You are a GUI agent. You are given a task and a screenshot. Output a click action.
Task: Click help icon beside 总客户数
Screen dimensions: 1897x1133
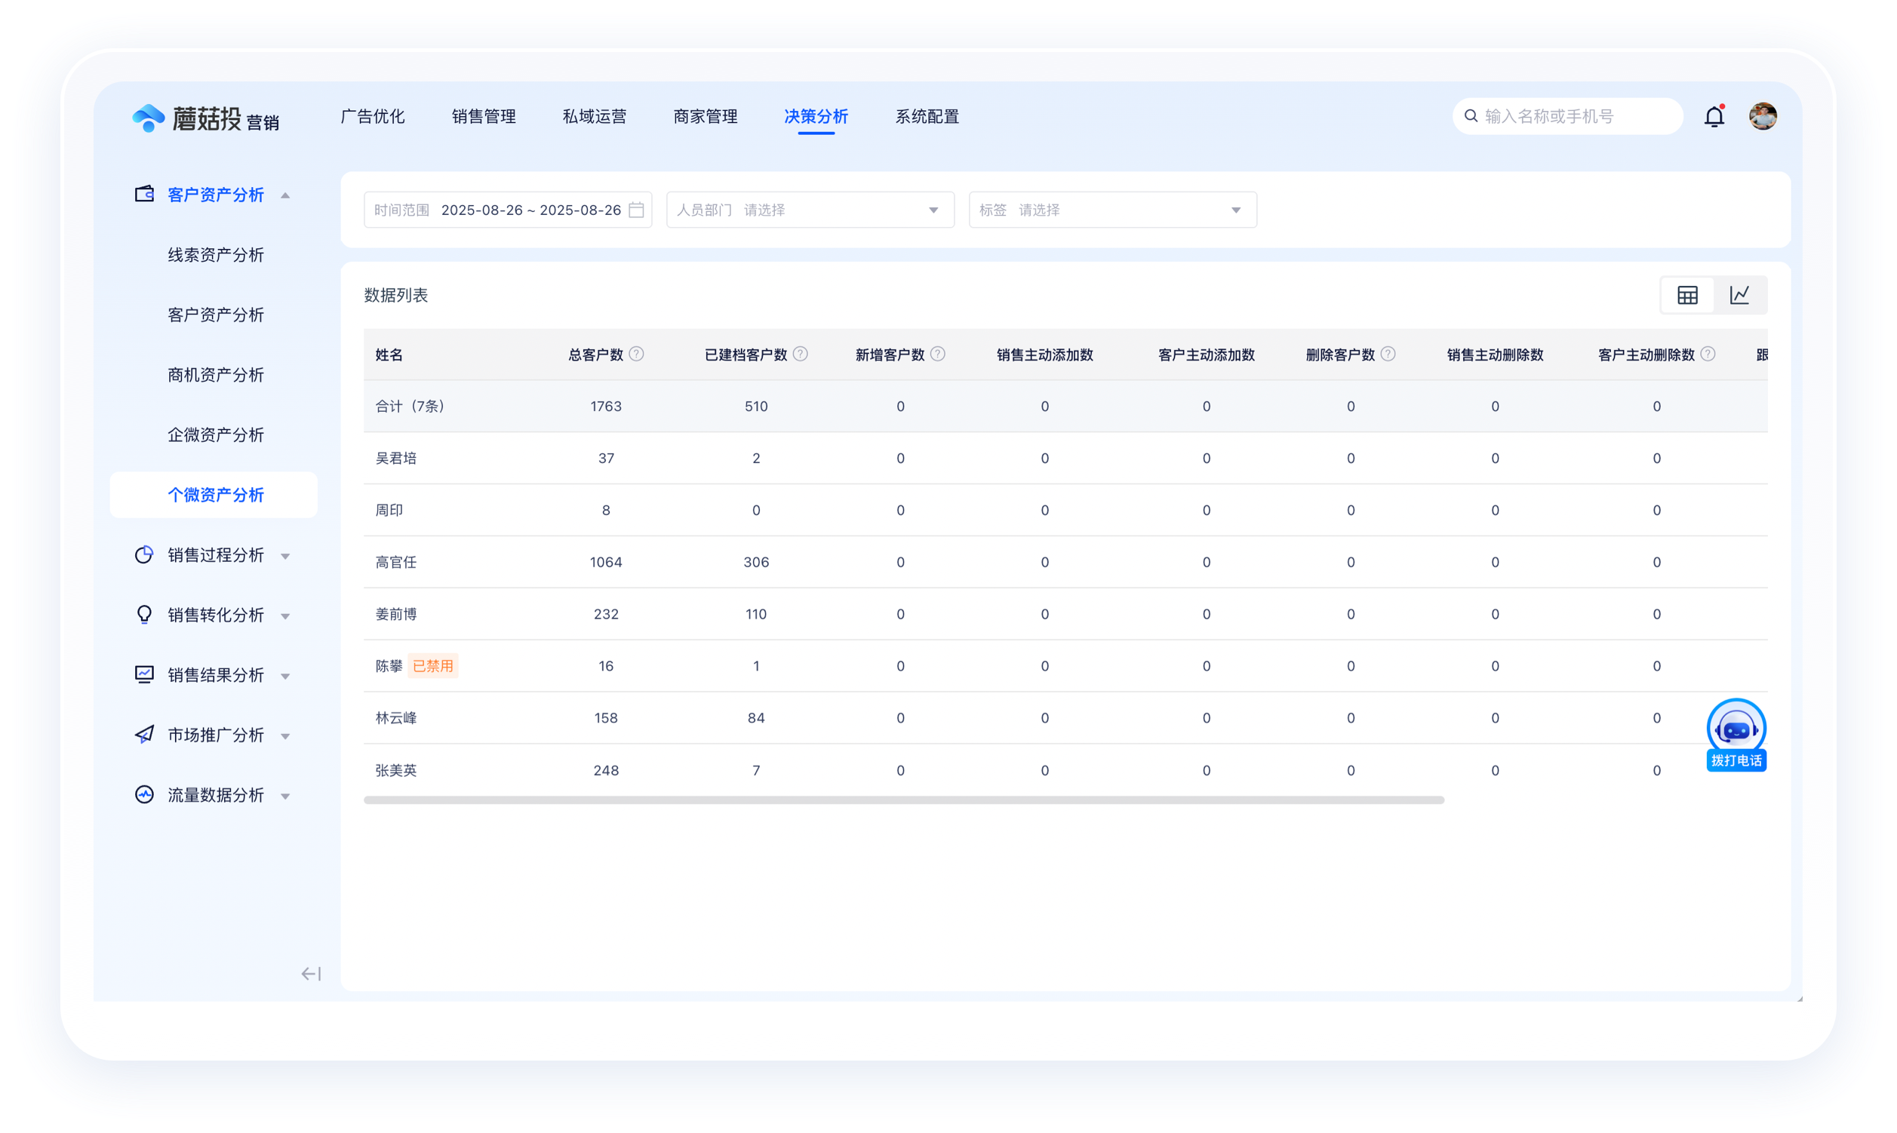(x=637, y=355)
